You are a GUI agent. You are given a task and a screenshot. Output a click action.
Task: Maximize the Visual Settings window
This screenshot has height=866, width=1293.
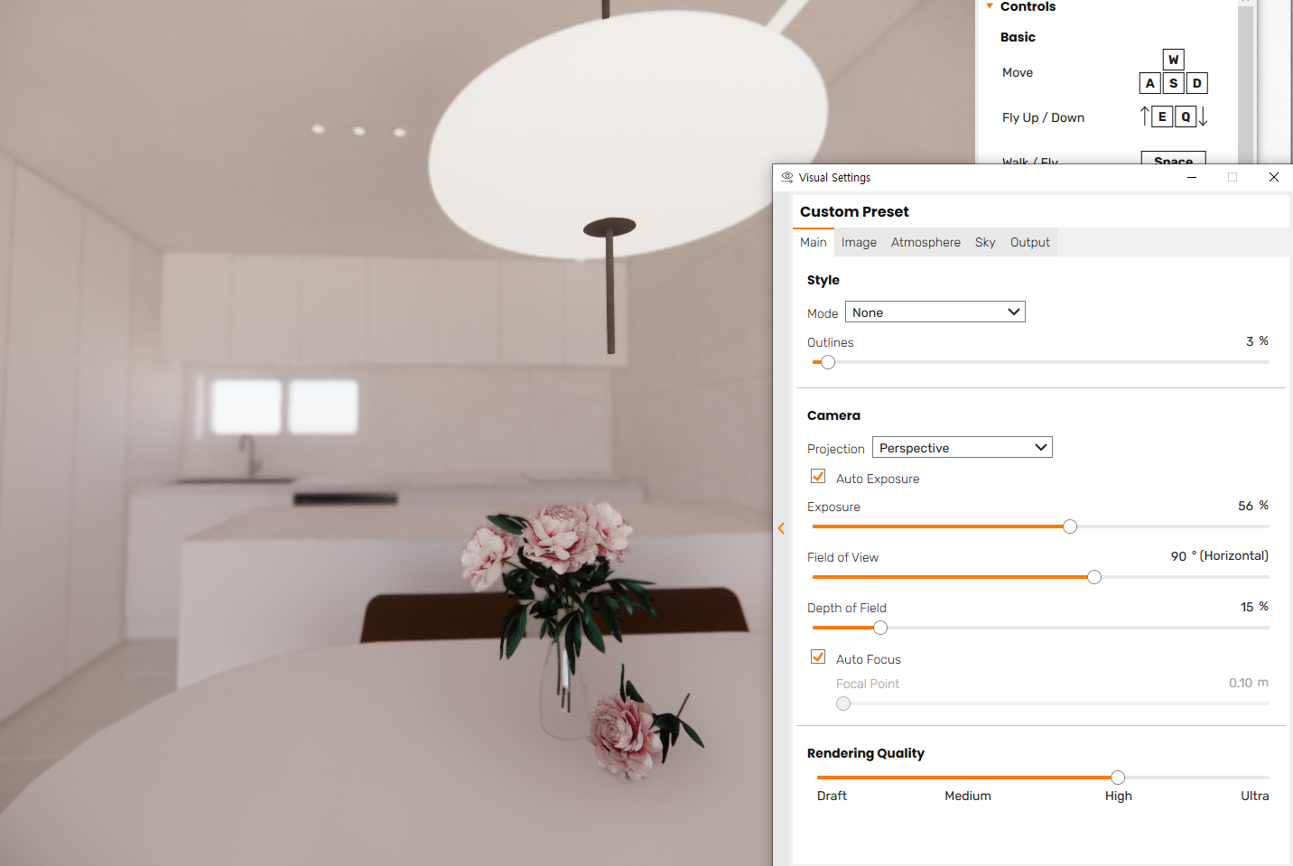1233,177
